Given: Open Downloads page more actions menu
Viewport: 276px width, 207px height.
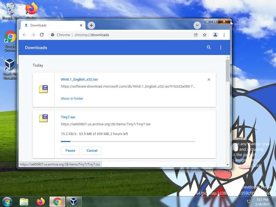Looking at the screenshot, I should pos(220,47).
